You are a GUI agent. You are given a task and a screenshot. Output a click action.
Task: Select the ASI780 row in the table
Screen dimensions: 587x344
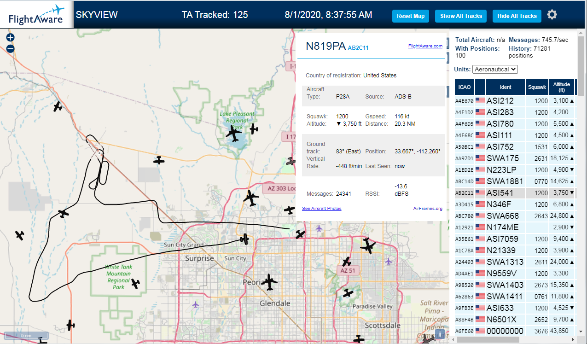[x=515, y=124]
